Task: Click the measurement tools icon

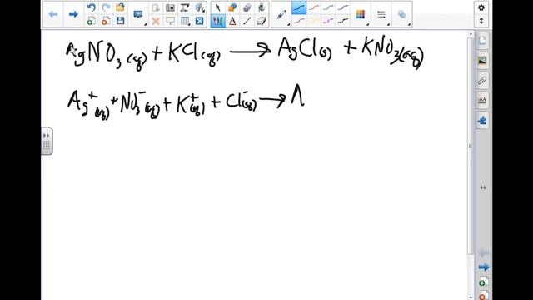Action: (185, 7)
